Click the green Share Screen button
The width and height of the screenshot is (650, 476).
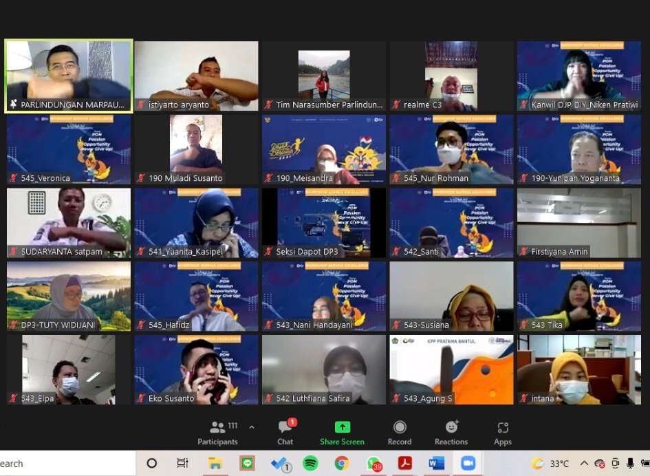342,433
